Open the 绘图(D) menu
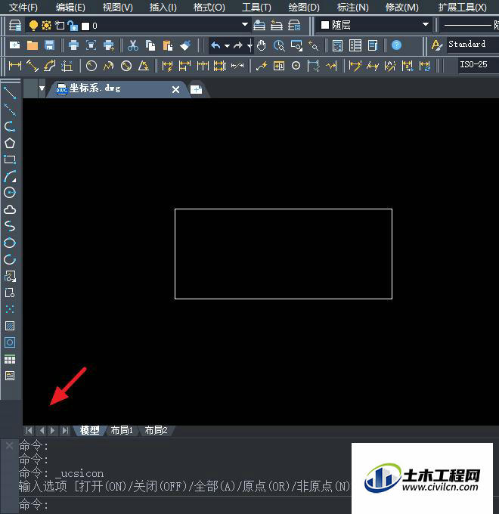The width and height of the screenshot is (499, 514). [x=304, y=8]
